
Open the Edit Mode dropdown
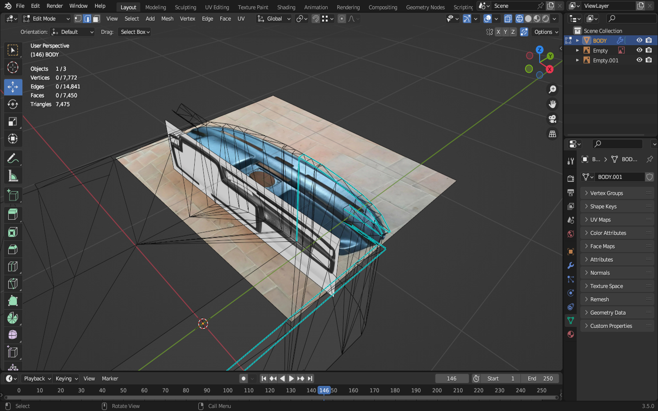coord(47,19)
